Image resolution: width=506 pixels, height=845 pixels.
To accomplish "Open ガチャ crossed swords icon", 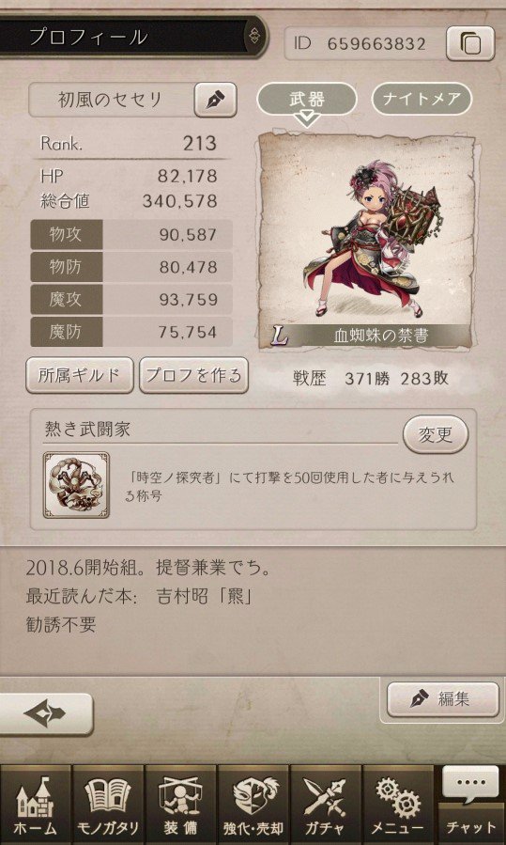I will tap(326, 806).
